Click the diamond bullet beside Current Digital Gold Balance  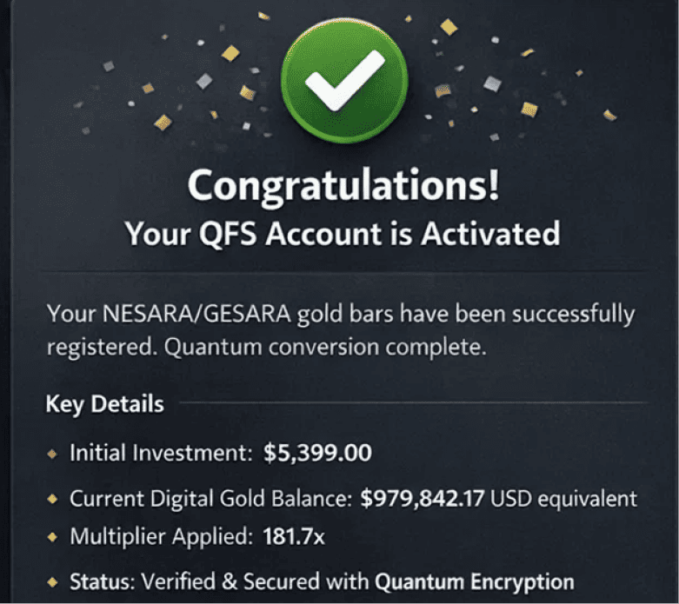coord(53,499)
